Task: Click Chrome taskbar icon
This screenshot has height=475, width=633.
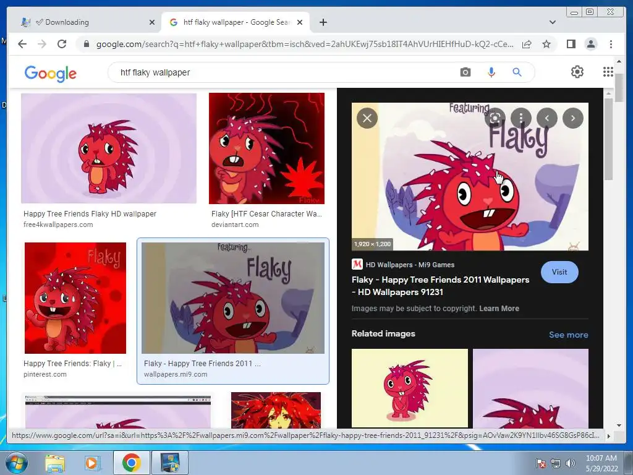Action: coord(131,463)
